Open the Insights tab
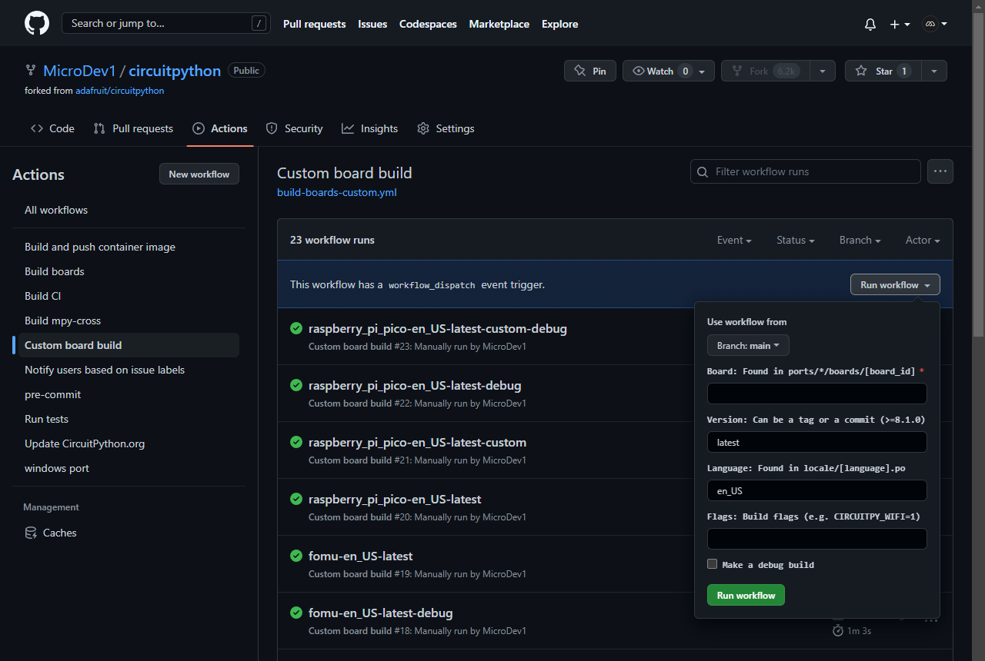The width and height of the screenshot is (985, 661). [x=370, y=128]
